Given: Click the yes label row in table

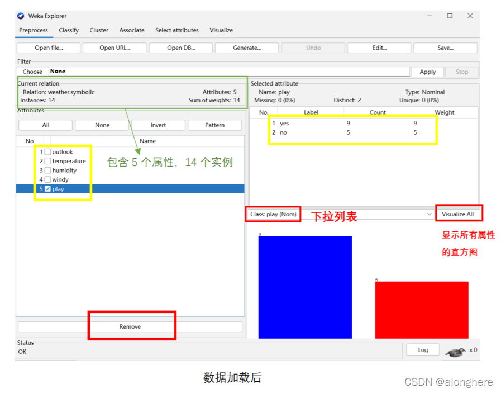Looking at the screenshot, I should (363, 123).
